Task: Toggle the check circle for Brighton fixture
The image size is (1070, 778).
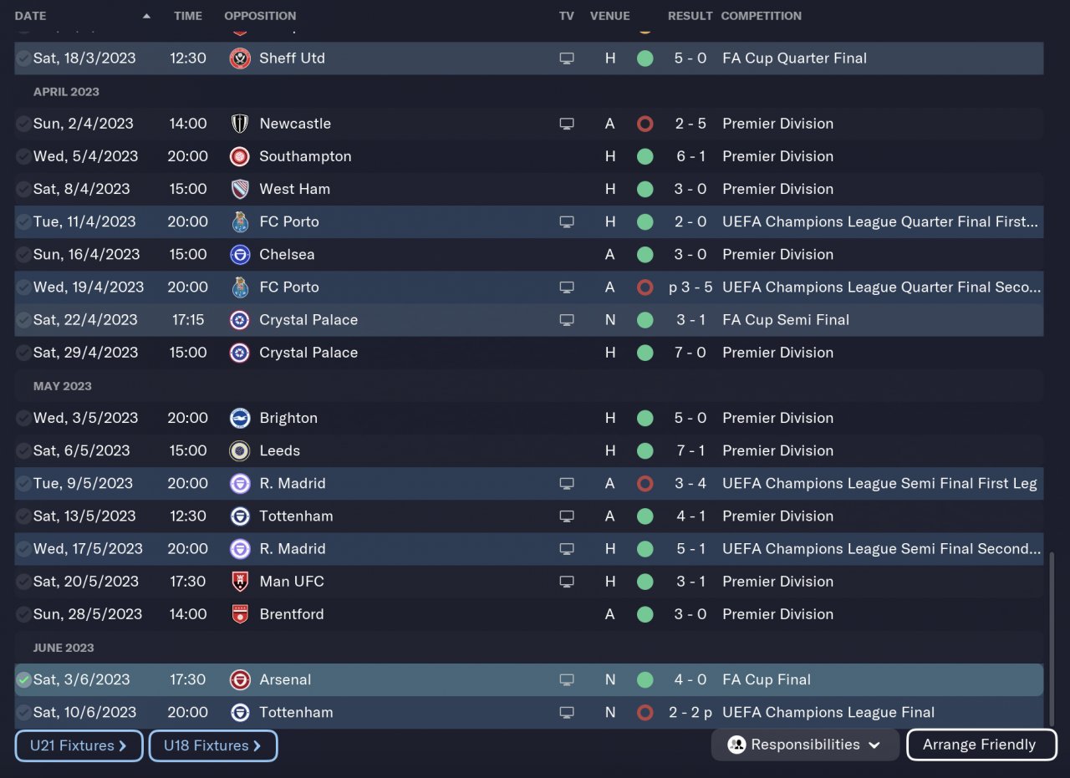Action: tap(23, 418)
